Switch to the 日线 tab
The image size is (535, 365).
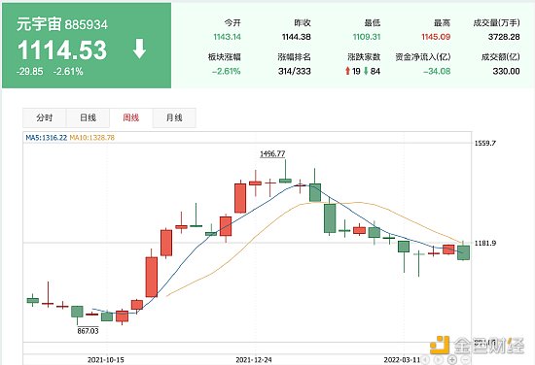pos(88,117)
